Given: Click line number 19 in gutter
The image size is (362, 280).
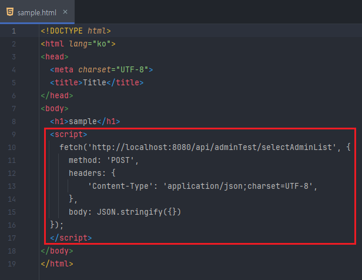Looking at the screenshot, I should (12, 264).
